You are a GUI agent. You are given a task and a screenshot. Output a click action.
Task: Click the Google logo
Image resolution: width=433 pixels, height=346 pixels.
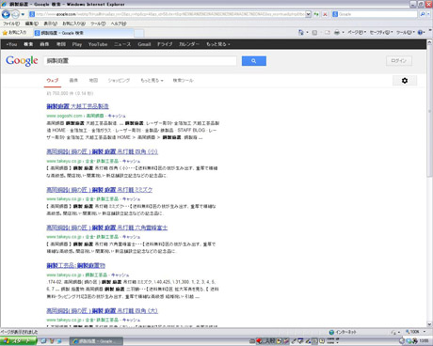[x=22, y=60]
